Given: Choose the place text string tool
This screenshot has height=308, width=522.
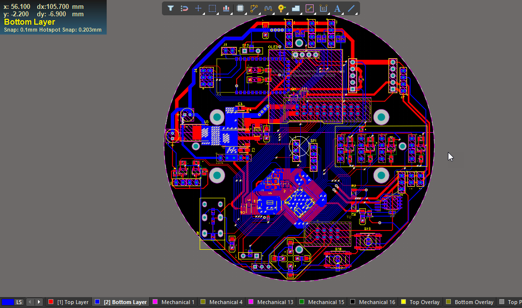Looking at the screenshot, I should (x=337, y=8).
